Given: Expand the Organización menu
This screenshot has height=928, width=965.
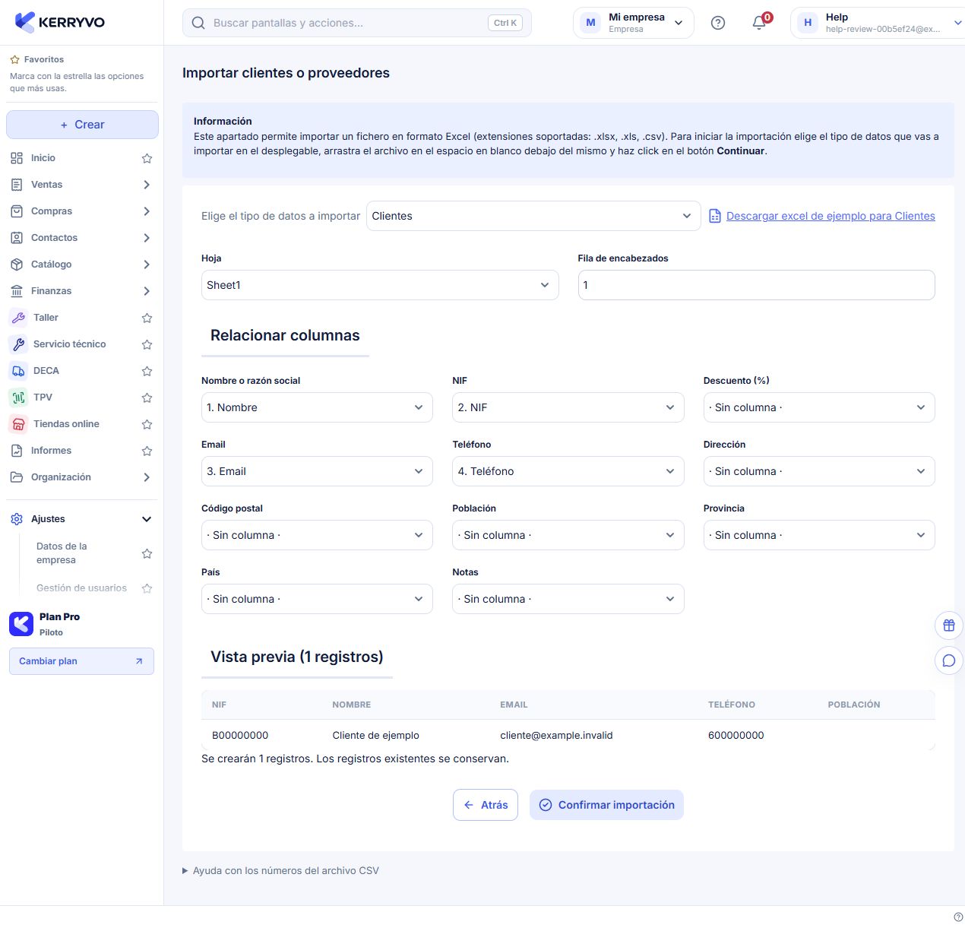Looking at the screenshot, I should pyautogui.click(x=82, y=477).
